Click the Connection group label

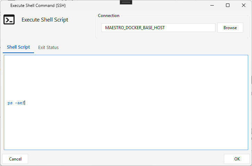pyautogui.click(x=109, y=16)
